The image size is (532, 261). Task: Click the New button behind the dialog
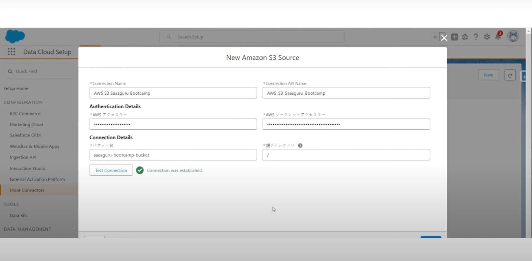pos(488,75)
